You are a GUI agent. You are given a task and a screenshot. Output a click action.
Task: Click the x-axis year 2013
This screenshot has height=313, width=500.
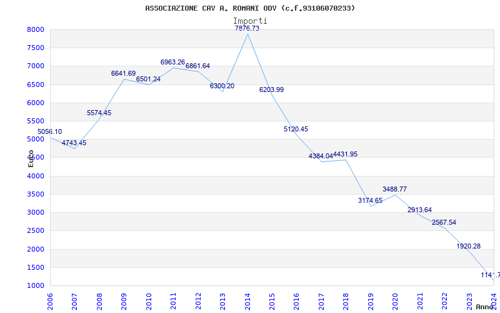click(222, 302)
